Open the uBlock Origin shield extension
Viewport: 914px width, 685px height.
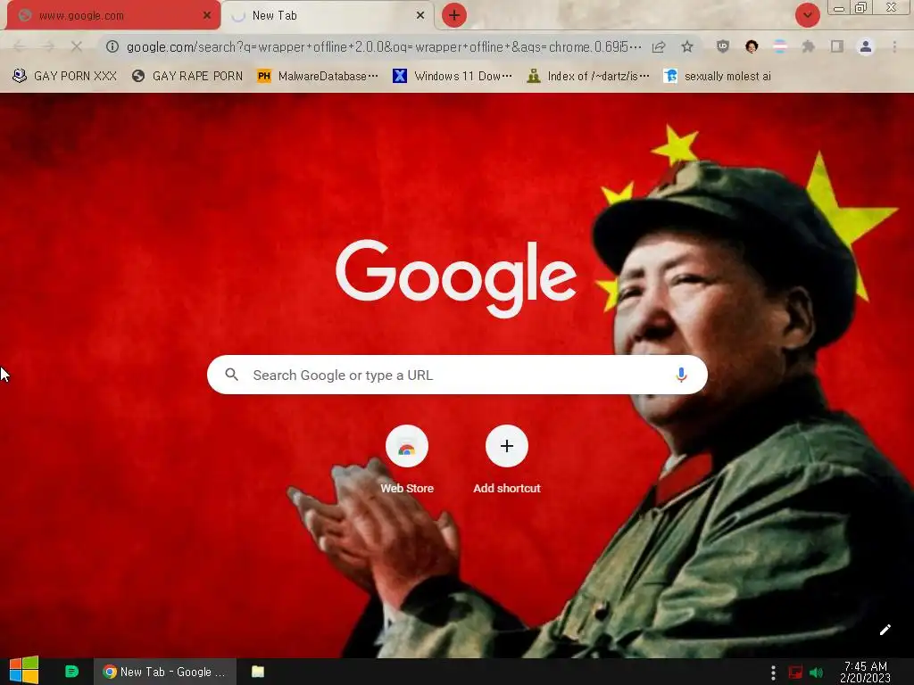click(x=723, y=46)
